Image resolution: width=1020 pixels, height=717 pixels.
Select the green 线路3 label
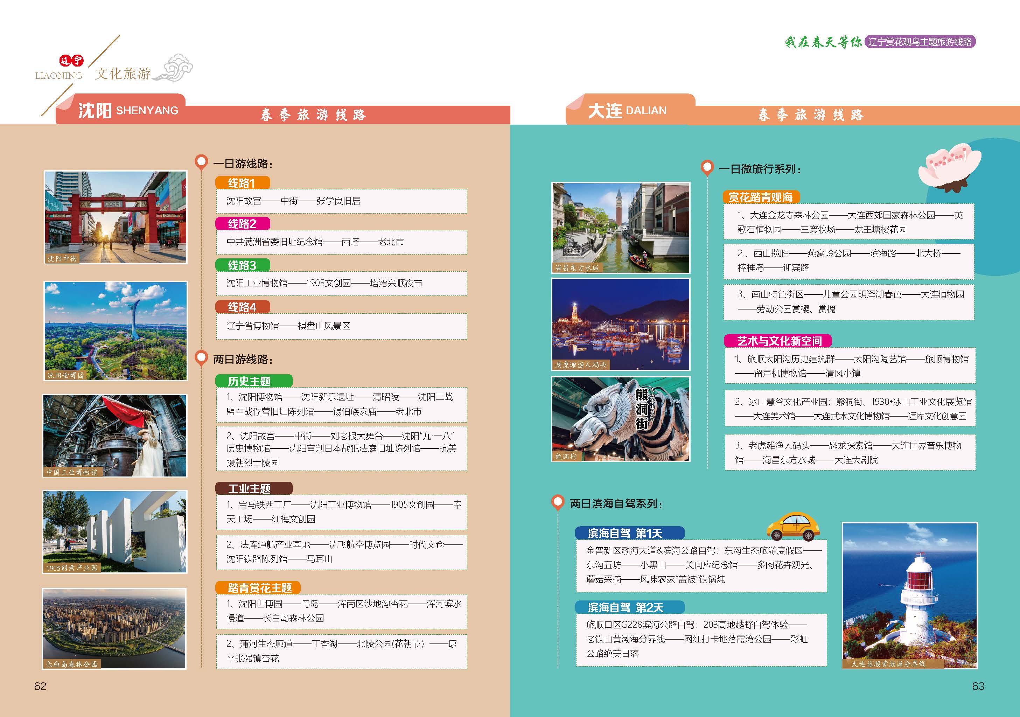tap(243, 265)
